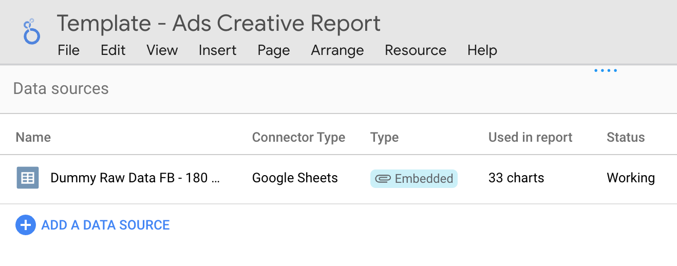Open the Page menu
Screen dimensions: 677x266
tap(274, 50)
